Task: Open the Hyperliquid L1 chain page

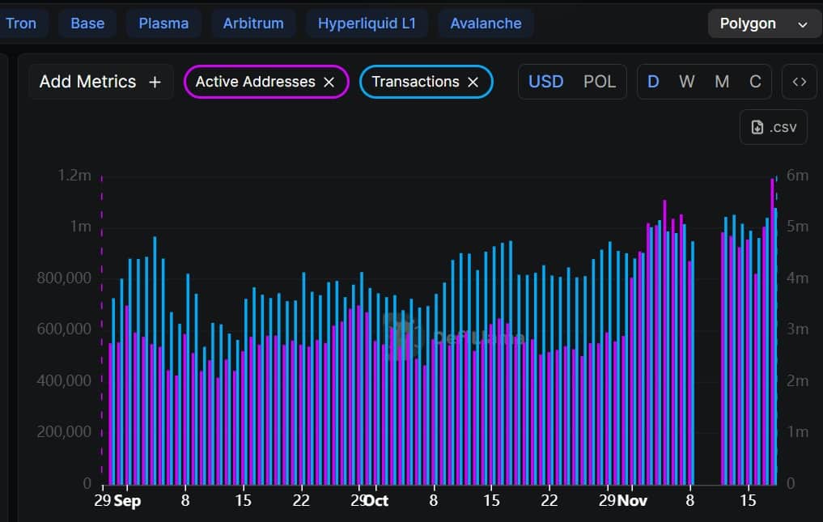Action: click(x=367, y=23)
